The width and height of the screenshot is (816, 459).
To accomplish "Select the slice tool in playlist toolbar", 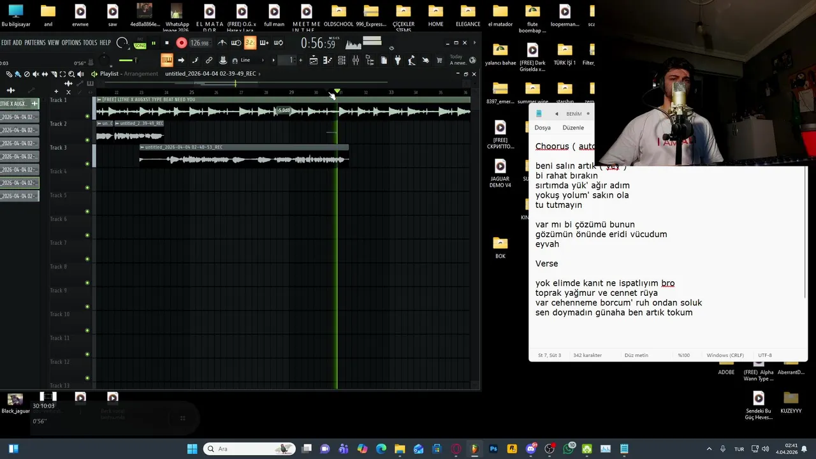I will [x=54, y=74].
